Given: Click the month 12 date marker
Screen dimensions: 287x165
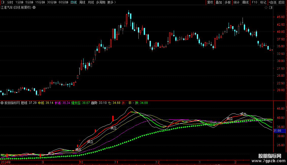Looking at the screenshot, I should click(x=157, y=162).
